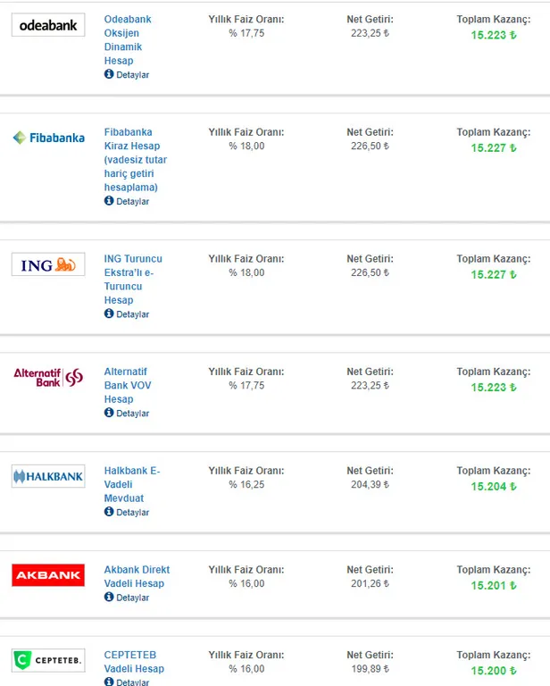Open CEPTETEB Vadeli Hesap link
This screenshot has width=550, height=686.
click(x=134, y=662)
